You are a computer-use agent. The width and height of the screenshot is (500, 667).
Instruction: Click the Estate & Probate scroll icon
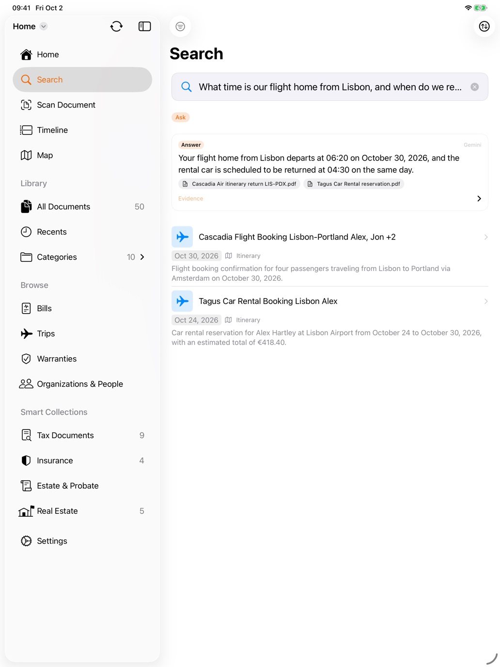(26, 486)
